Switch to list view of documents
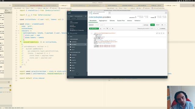Image resolution: width=195 pixels, height=109 pixels. [x=107, y=28]
